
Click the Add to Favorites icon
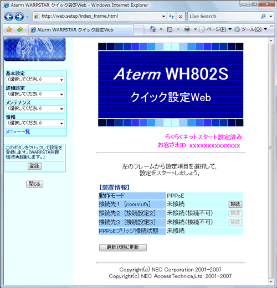[x=20, y=29]
